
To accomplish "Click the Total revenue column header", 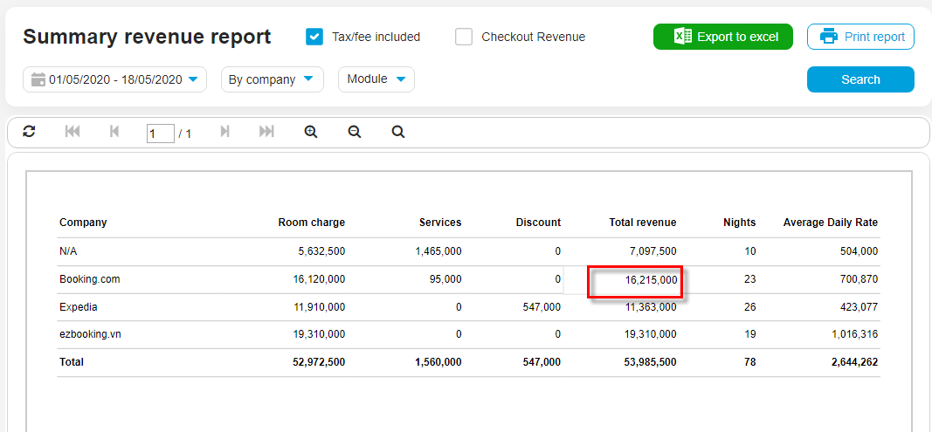I will 642,223.
